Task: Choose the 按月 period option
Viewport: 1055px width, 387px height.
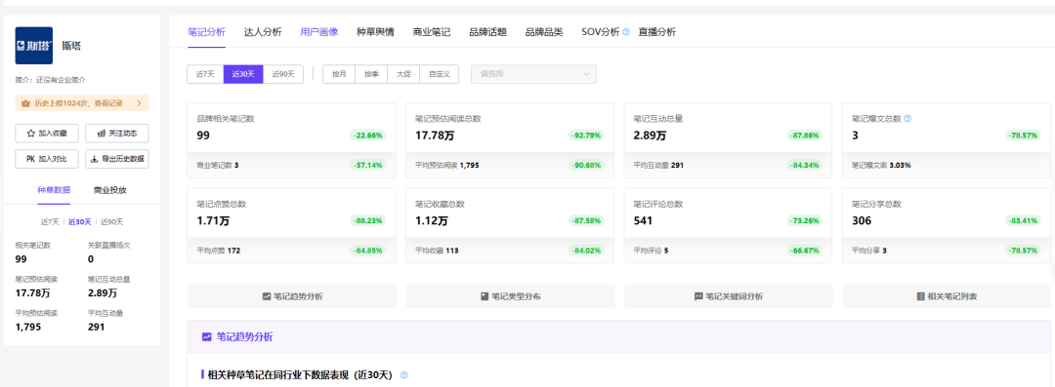Action: tap(339, 74)
